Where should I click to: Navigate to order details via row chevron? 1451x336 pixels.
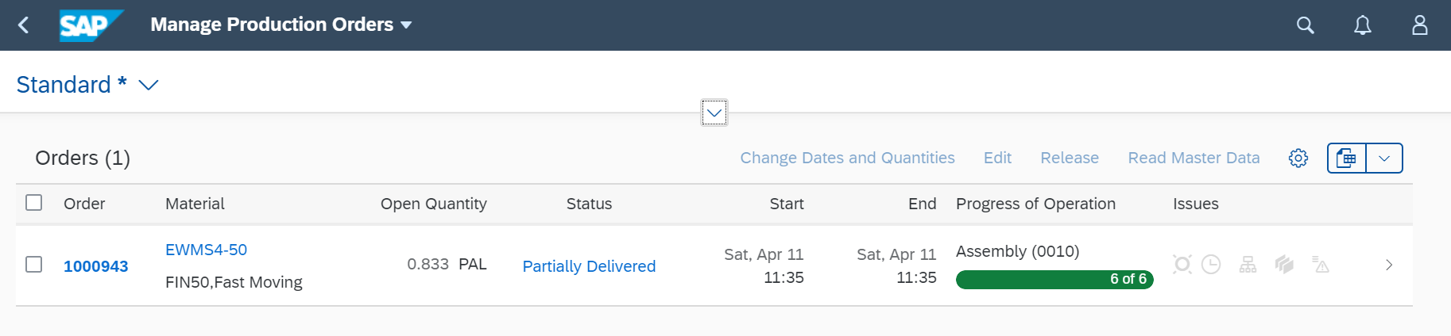coord(1389,265)
